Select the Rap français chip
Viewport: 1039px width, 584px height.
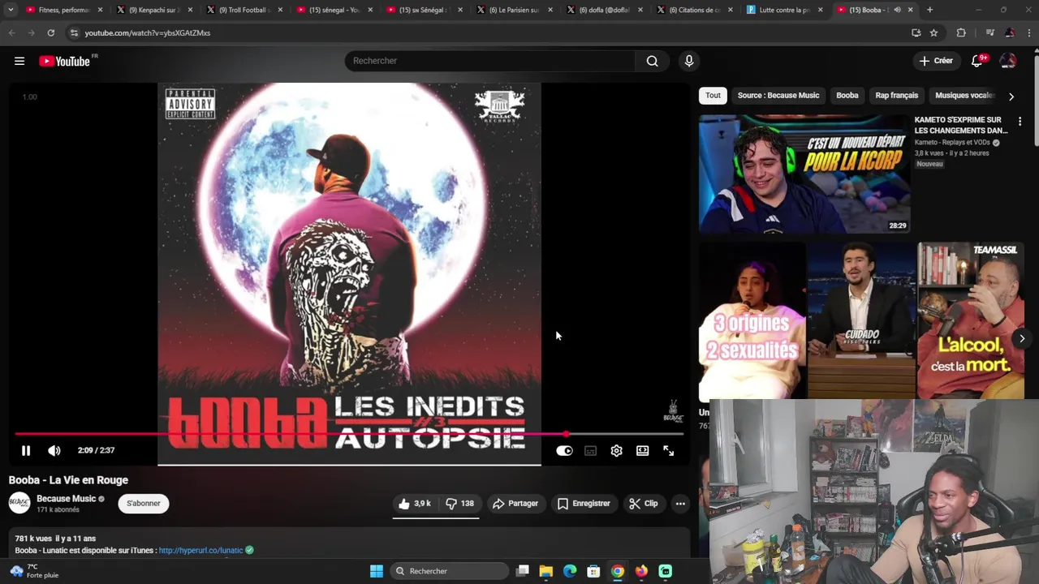[x=896, y=96]
